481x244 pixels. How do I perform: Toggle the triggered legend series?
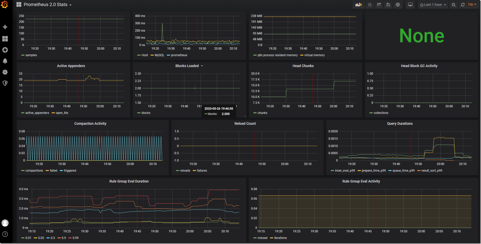[x=70, y=171]
